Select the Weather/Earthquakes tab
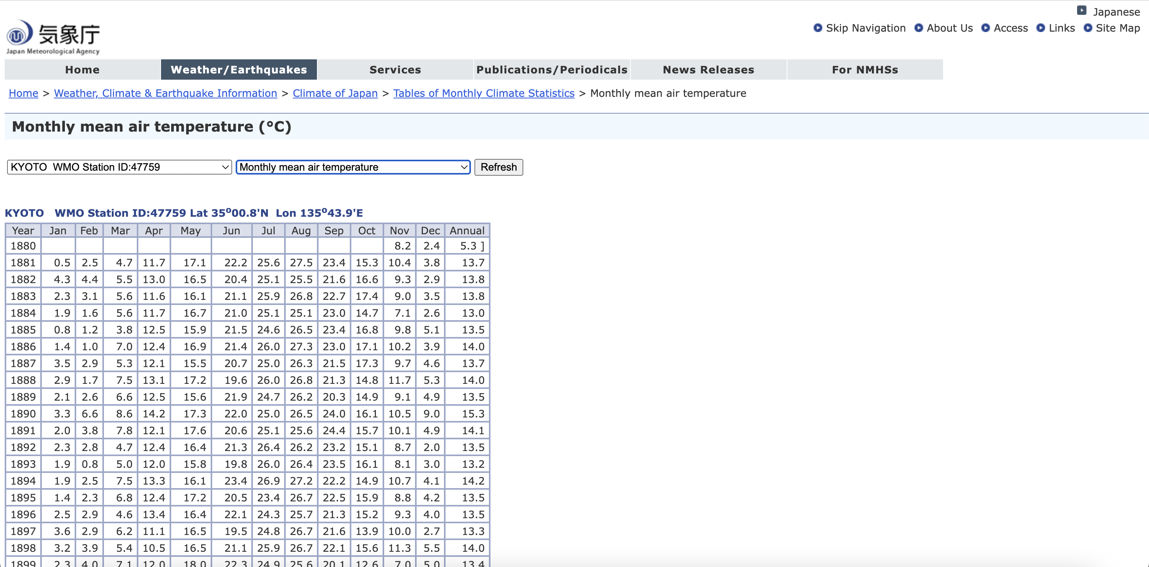This screenshot has height=567, width=1149. 239,70
